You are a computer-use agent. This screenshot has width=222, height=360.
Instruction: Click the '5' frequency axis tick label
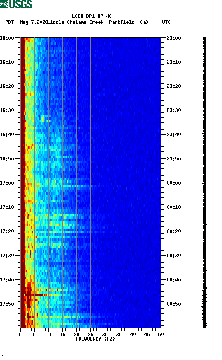tap(34, 335)
